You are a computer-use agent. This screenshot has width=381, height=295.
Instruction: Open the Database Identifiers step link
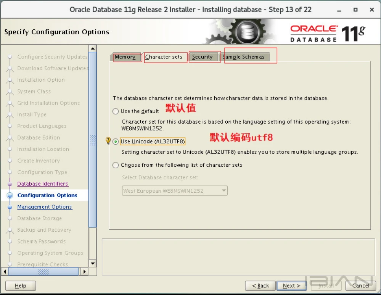(43, 184)
